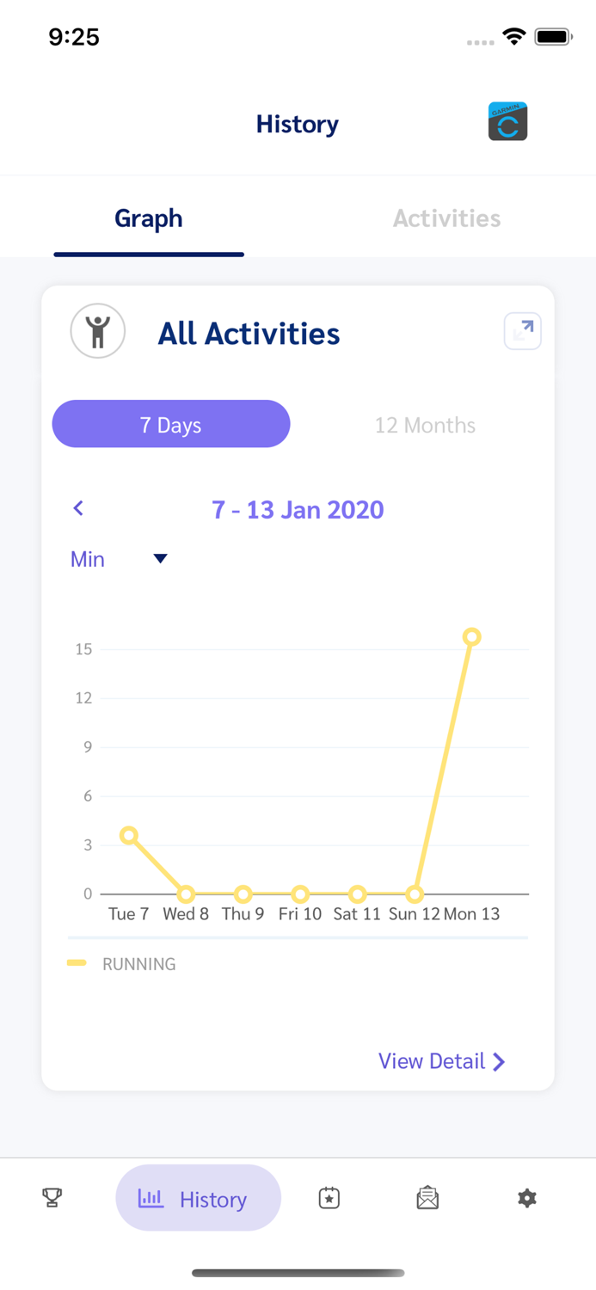
Task: Open the settings gear icon
Action: (x=527, y=1197)
